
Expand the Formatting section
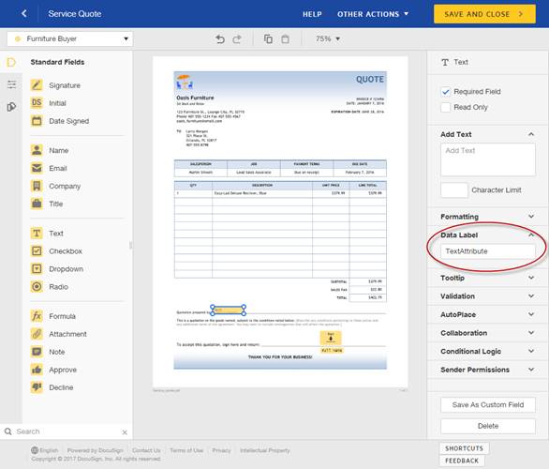tap(488, 217)
